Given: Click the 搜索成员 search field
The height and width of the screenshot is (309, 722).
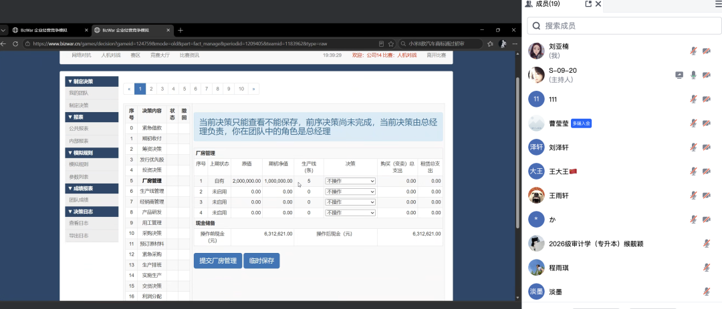Looking at the screenshot, I should pyautogui.click(x=624, y=26).
